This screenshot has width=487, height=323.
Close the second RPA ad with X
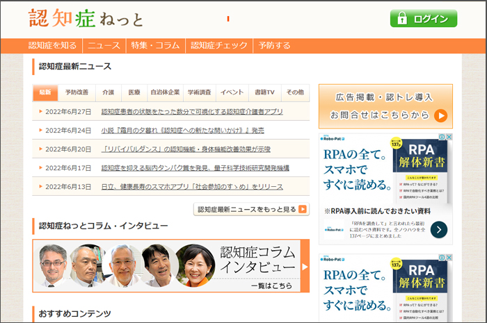pos(449,257)
